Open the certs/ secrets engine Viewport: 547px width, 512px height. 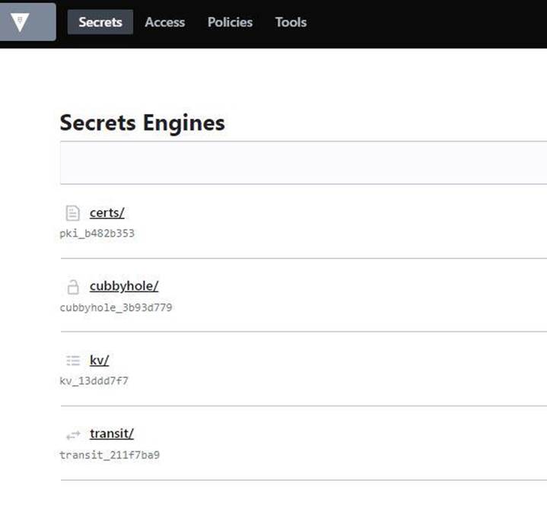(107, 212)
